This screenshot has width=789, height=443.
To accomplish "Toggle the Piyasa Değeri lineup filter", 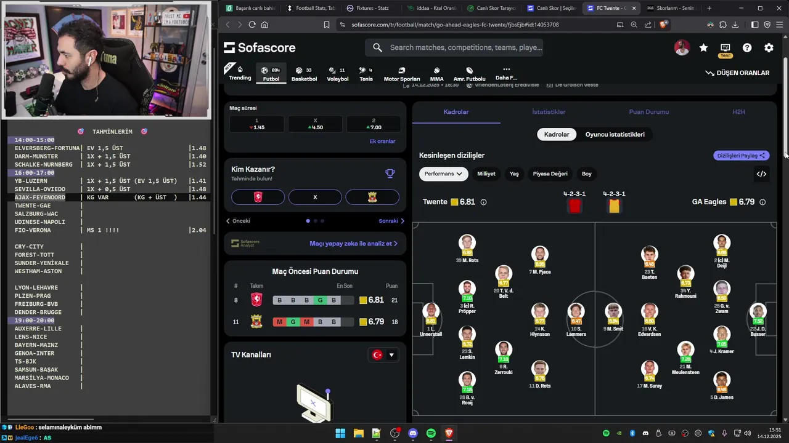I will (x=550, y=174).
